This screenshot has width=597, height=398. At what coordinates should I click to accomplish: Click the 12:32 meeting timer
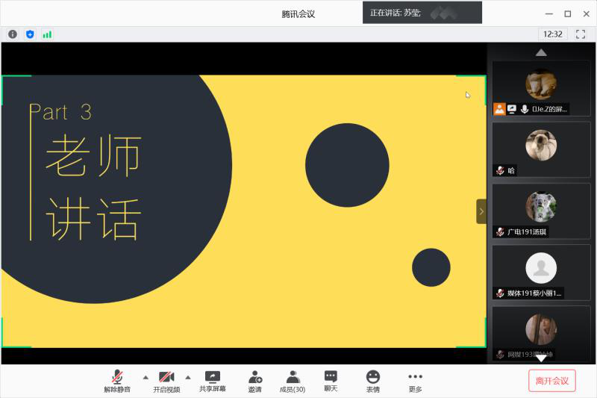click(552, 34)
